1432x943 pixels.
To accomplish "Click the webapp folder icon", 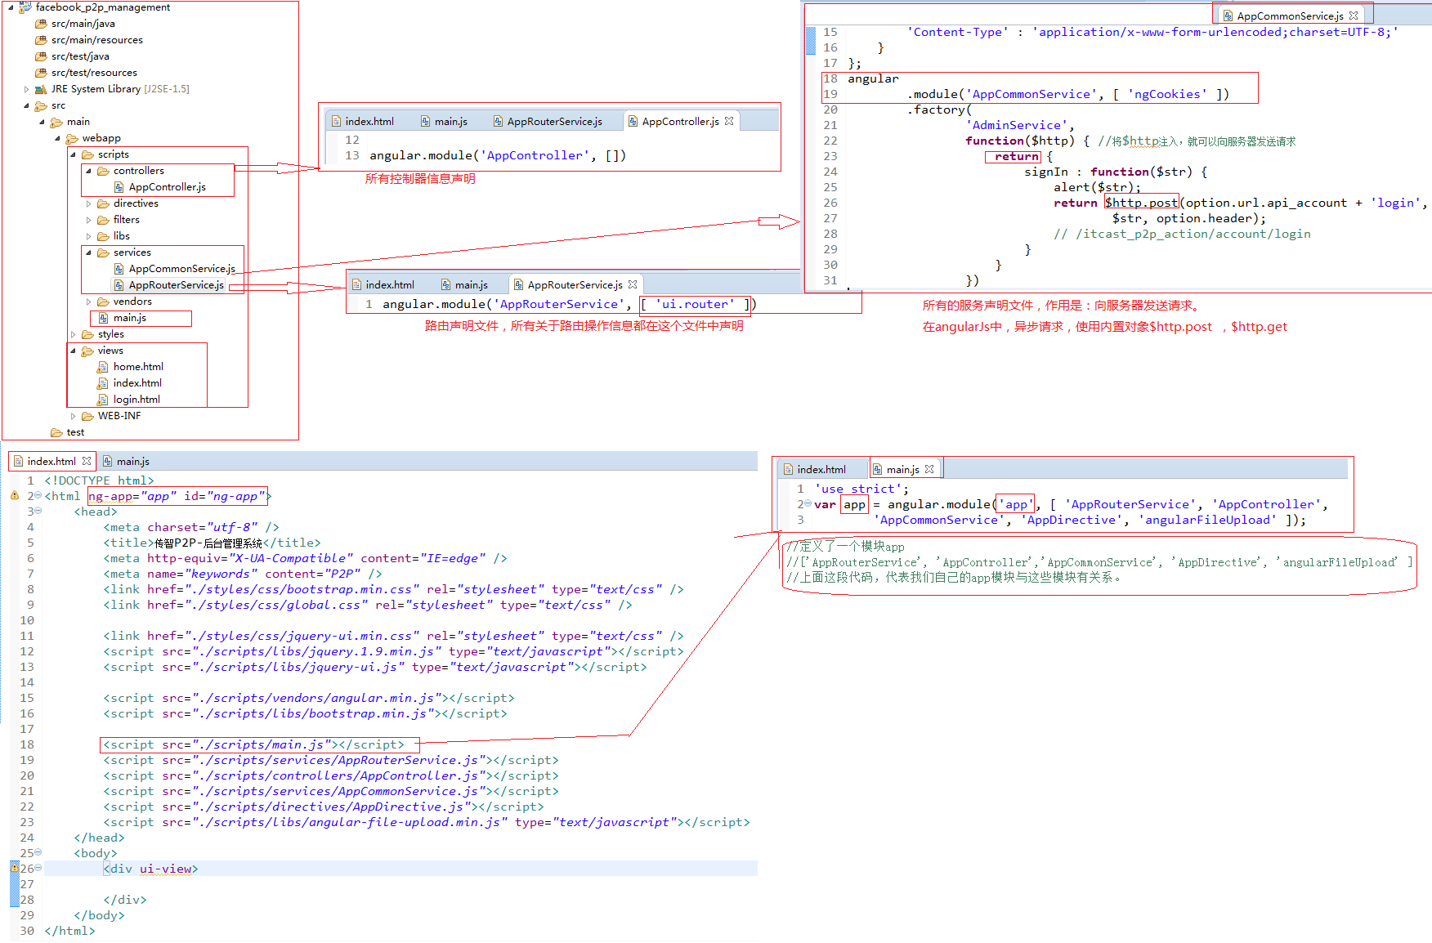I will [x=72, y=138].
